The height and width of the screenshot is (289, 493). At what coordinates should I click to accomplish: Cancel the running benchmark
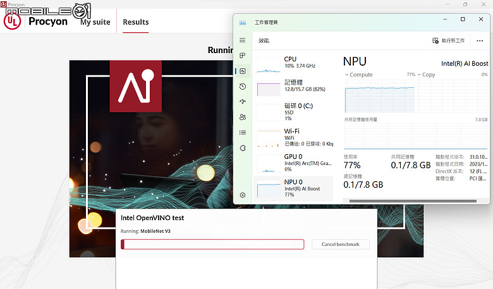point(341,244)
